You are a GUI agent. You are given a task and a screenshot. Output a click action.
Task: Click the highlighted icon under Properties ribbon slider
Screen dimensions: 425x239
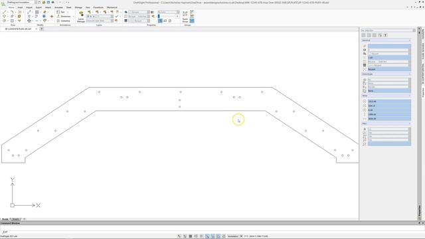coord(160,21)
